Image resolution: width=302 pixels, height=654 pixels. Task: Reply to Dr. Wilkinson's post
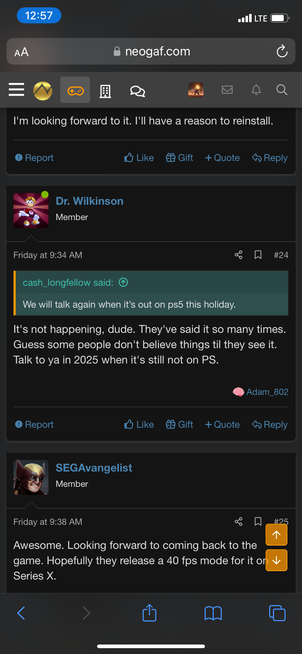point(270,424)
